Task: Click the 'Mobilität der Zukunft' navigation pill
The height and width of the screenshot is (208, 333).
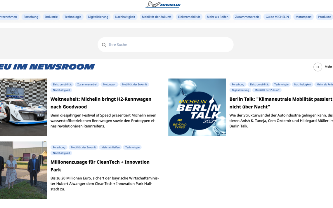Action: [157, 17]
